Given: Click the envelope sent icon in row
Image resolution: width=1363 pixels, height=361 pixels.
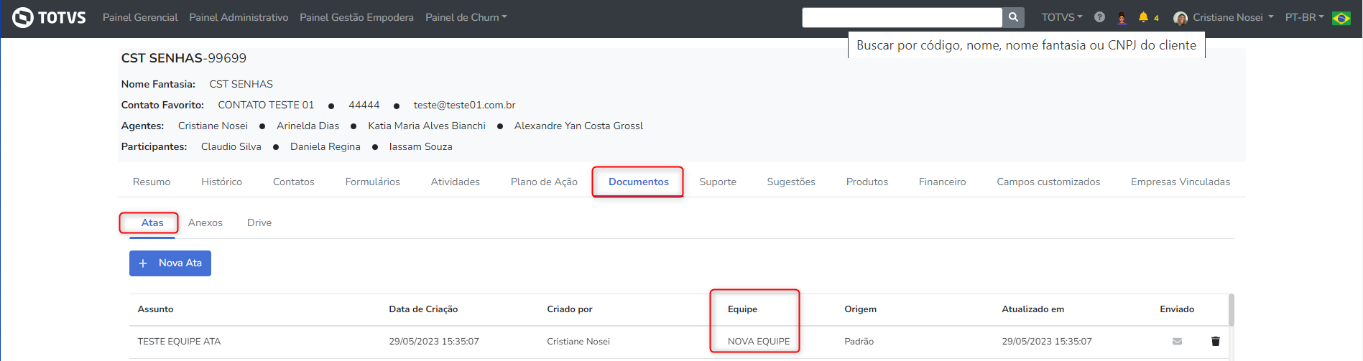Looking at the screenshot, I should click(x=1177, y=342).
